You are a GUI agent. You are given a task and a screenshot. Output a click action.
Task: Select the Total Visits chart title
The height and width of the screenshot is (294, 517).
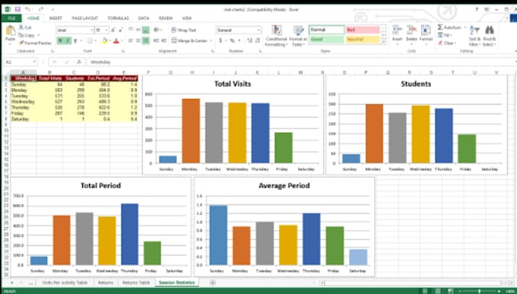tap(233, 84)
